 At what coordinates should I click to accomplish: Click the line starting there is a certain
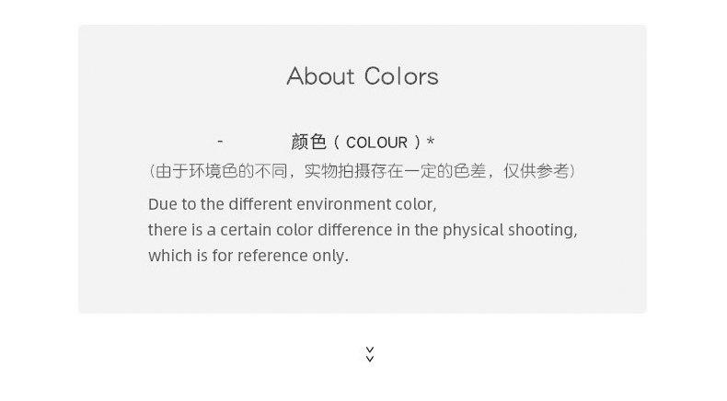click(363, 231)
